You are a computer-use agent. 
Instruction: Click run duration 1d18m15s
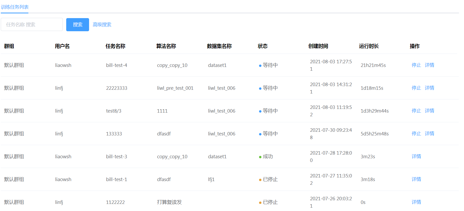(x=372, y=88)
